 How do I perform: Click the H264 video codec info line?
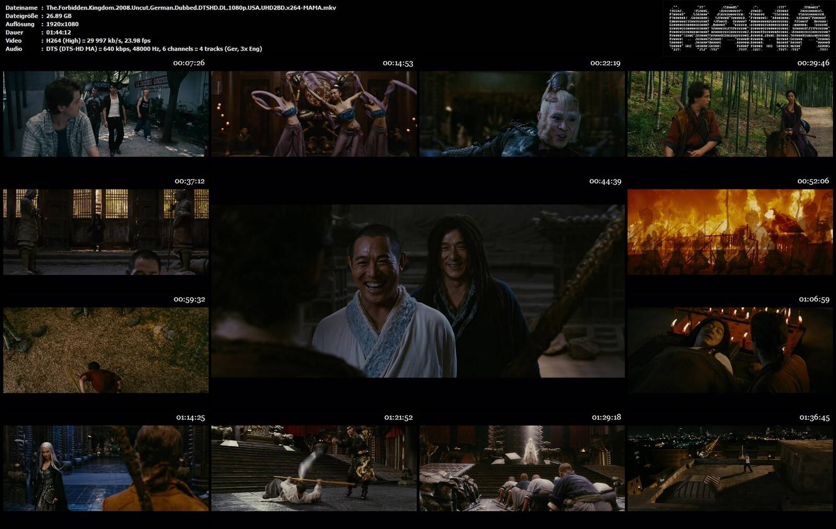coord(98,40)
